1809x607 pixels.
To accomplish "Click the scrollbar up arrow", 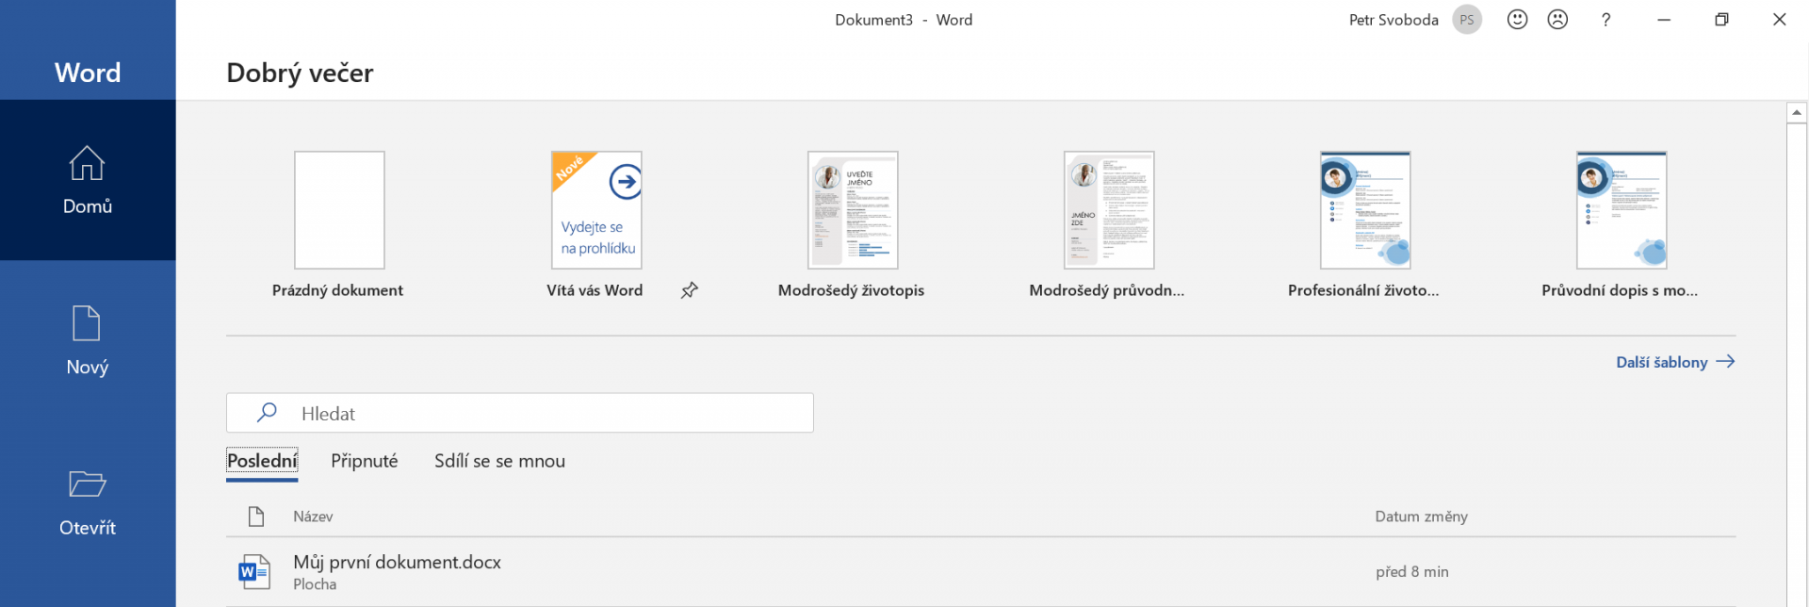I will click(x=1797, y=112).
